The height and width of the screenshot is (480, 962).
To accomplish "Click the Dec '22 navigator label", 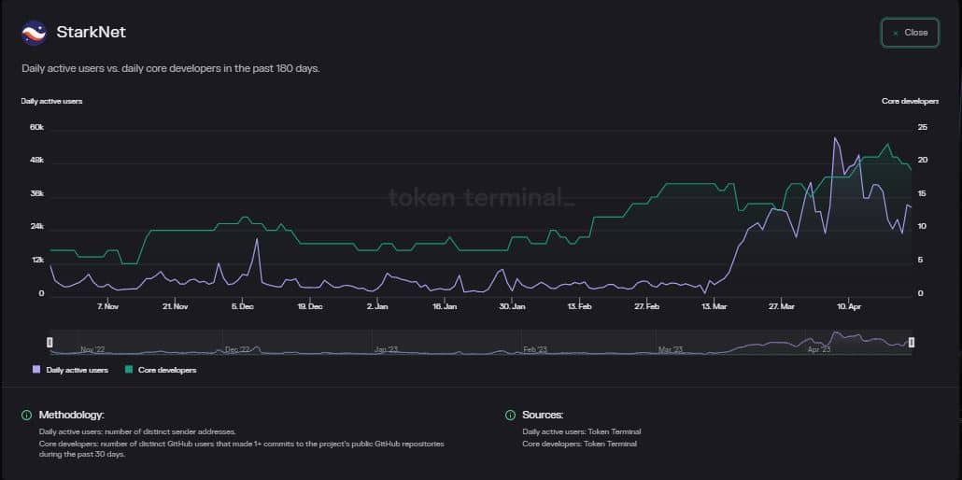I will [x=237, y=349].
